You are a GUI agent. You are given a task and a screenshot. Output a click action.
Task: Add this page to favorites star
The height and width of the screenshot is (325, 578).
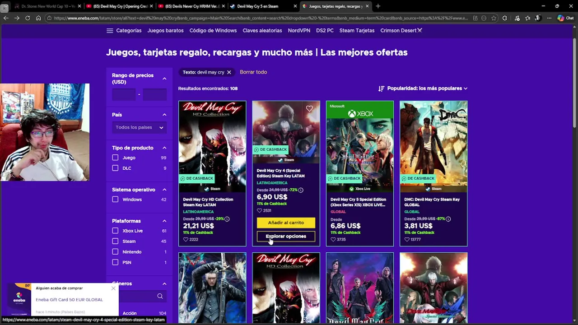[494, 18]
